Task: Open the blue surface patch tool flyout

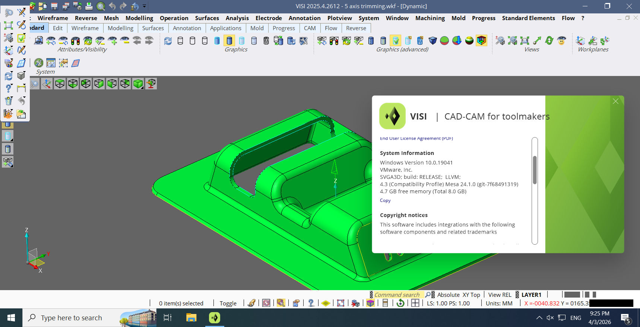Action: coord(22,63)
